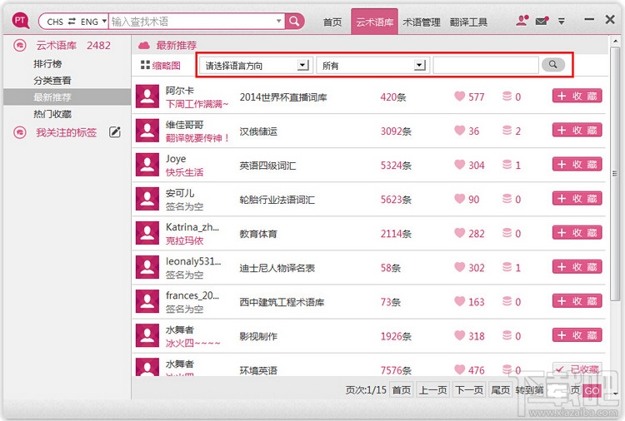
Task: Go to the 首页 tab
Action: [332, 22]
